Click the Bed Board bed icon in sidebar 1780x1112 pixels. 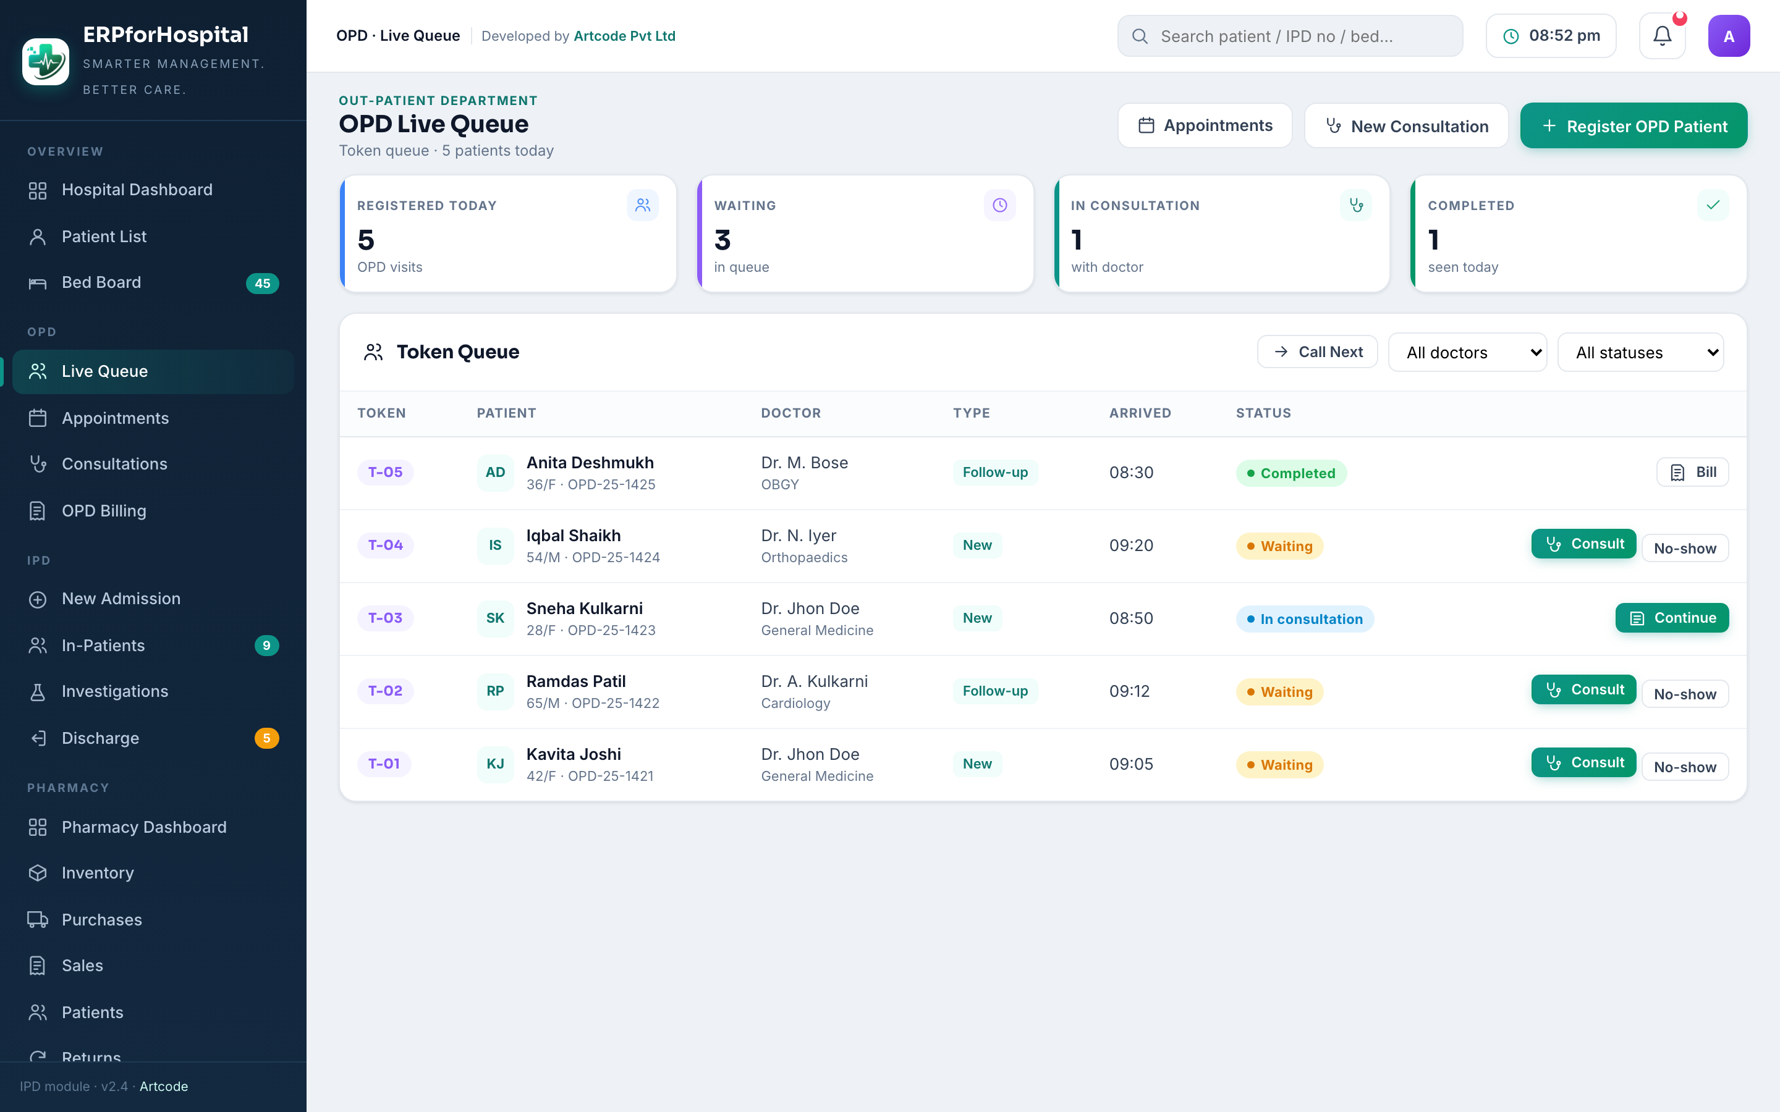[x=38, y=282]
